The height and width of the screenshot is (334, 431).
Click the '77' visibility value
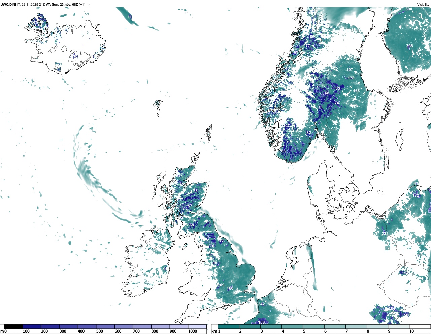(307, 46)
